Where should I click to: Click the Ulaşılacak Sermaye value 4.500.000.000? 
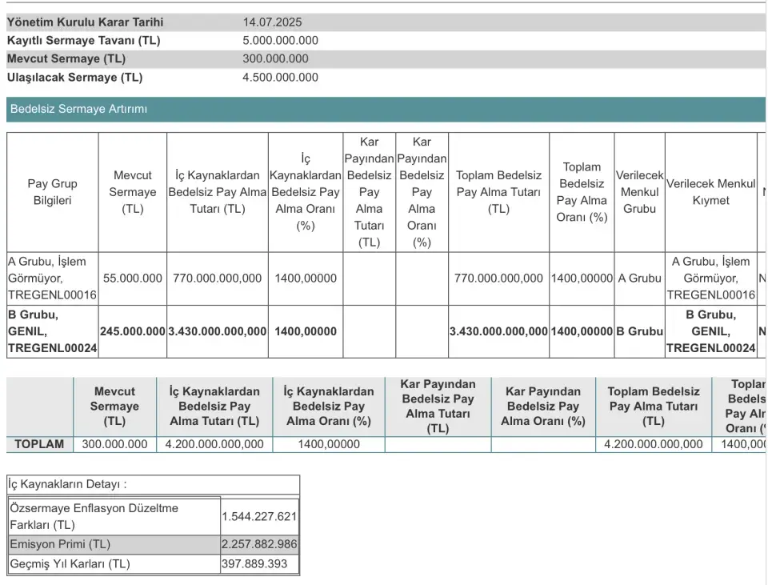(x=280, y=78)
